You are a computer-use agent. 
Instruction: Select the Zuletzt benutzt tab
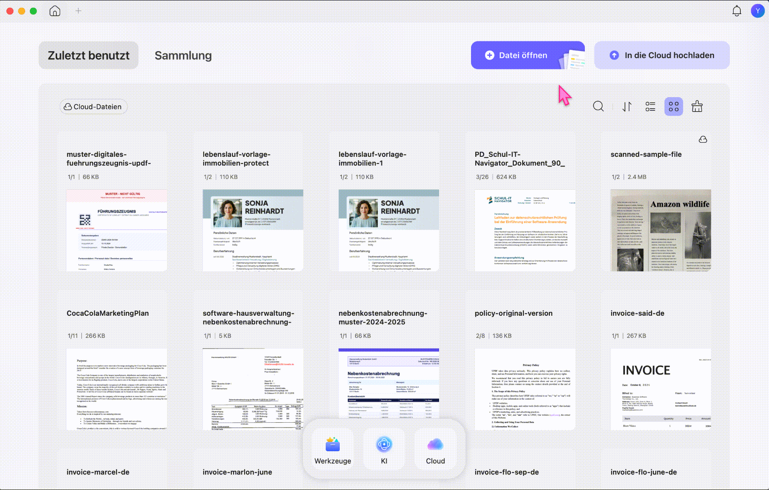point(89,55)
